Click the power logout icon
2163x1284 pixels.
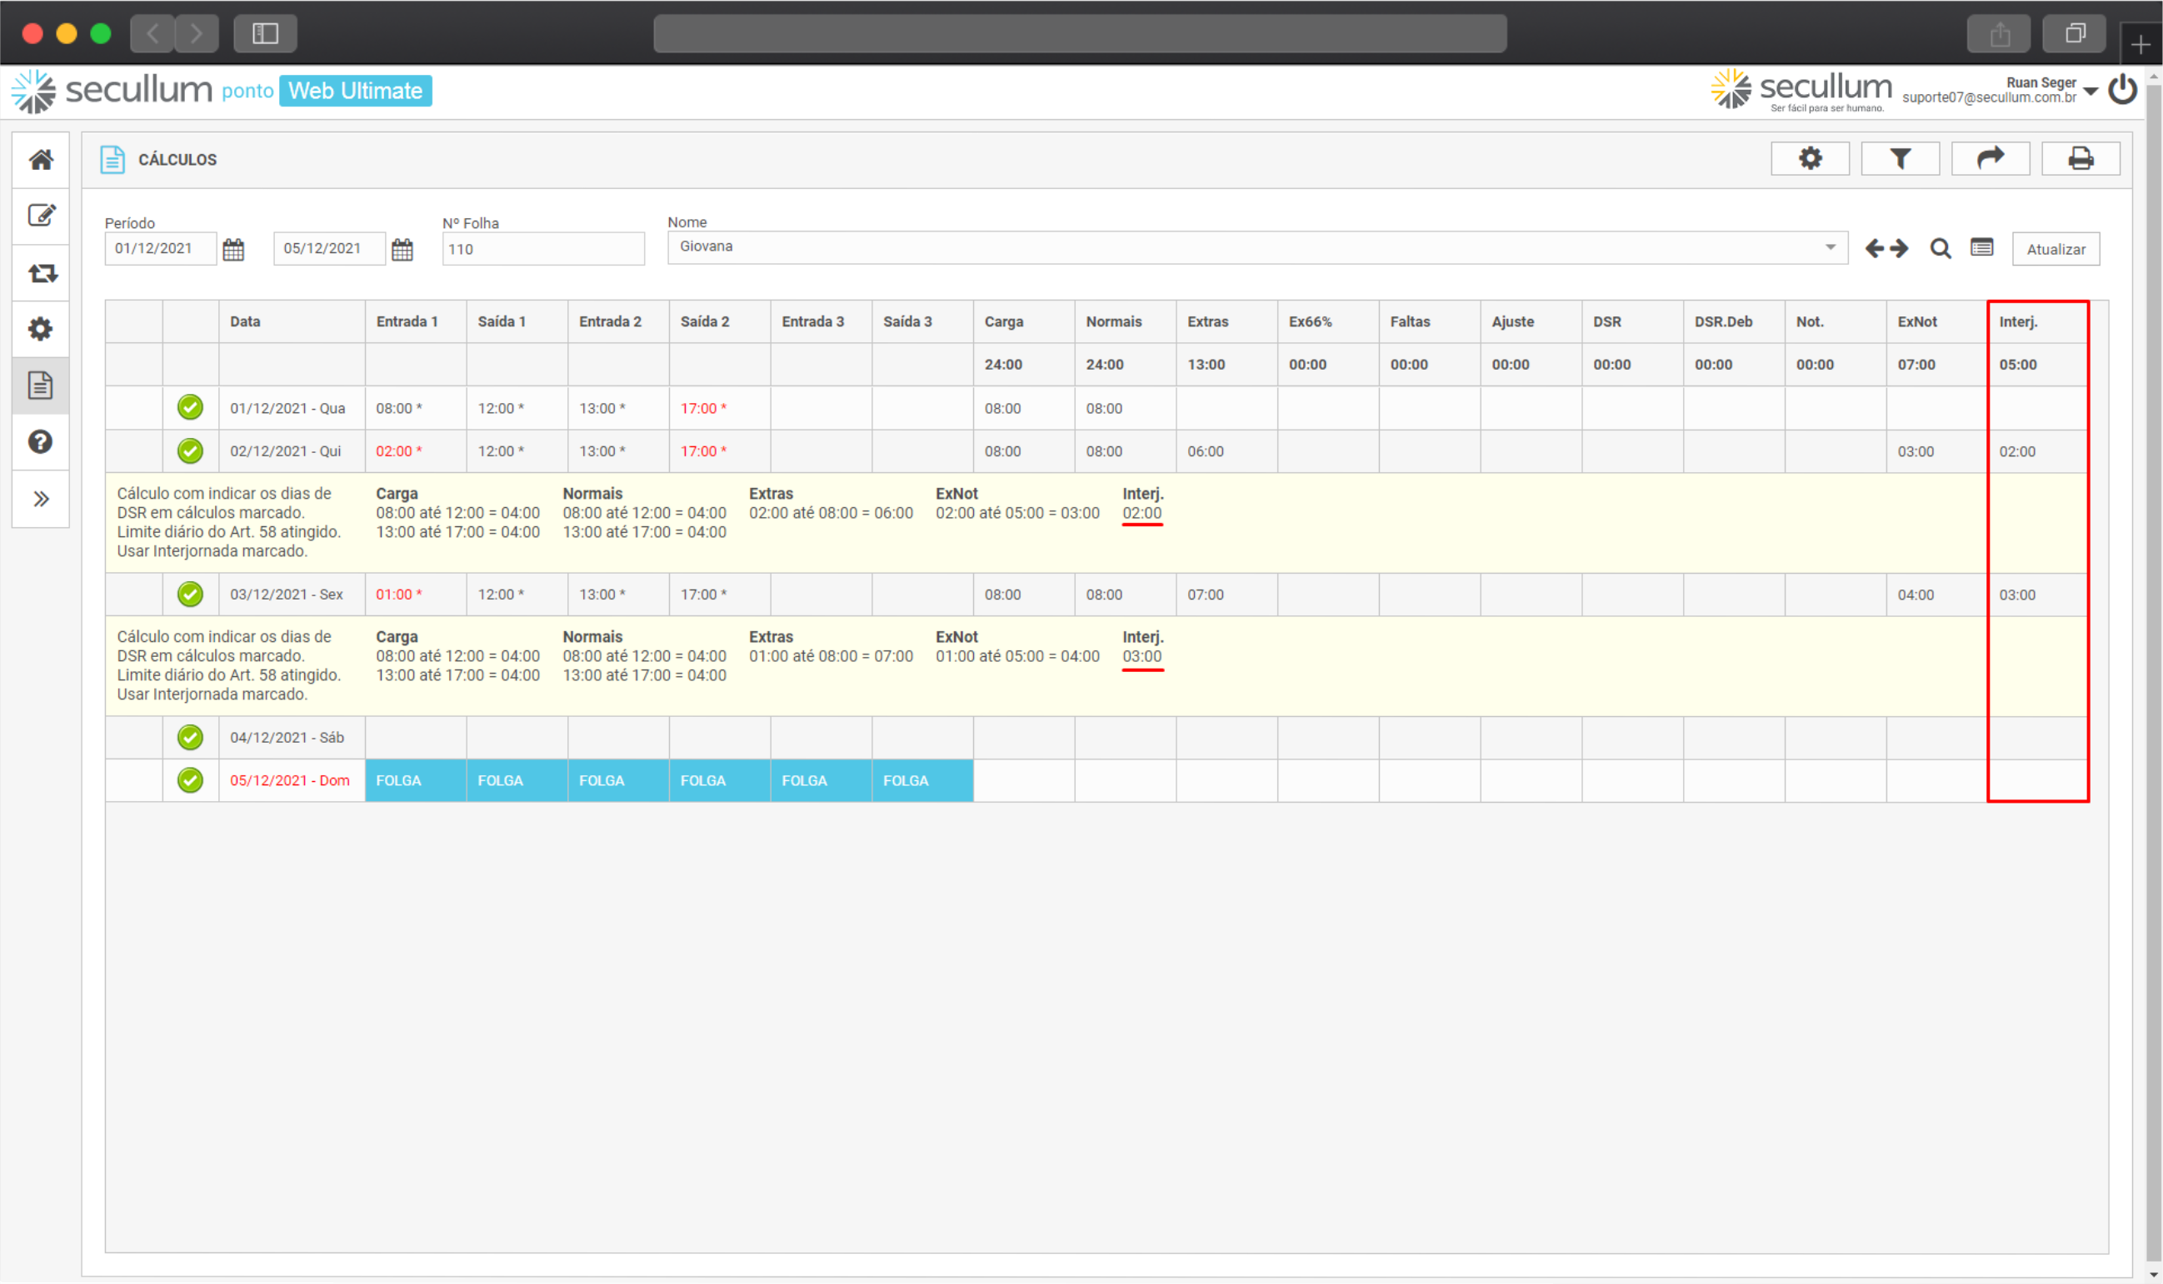pyautogui.click(x=2122, y=90)
